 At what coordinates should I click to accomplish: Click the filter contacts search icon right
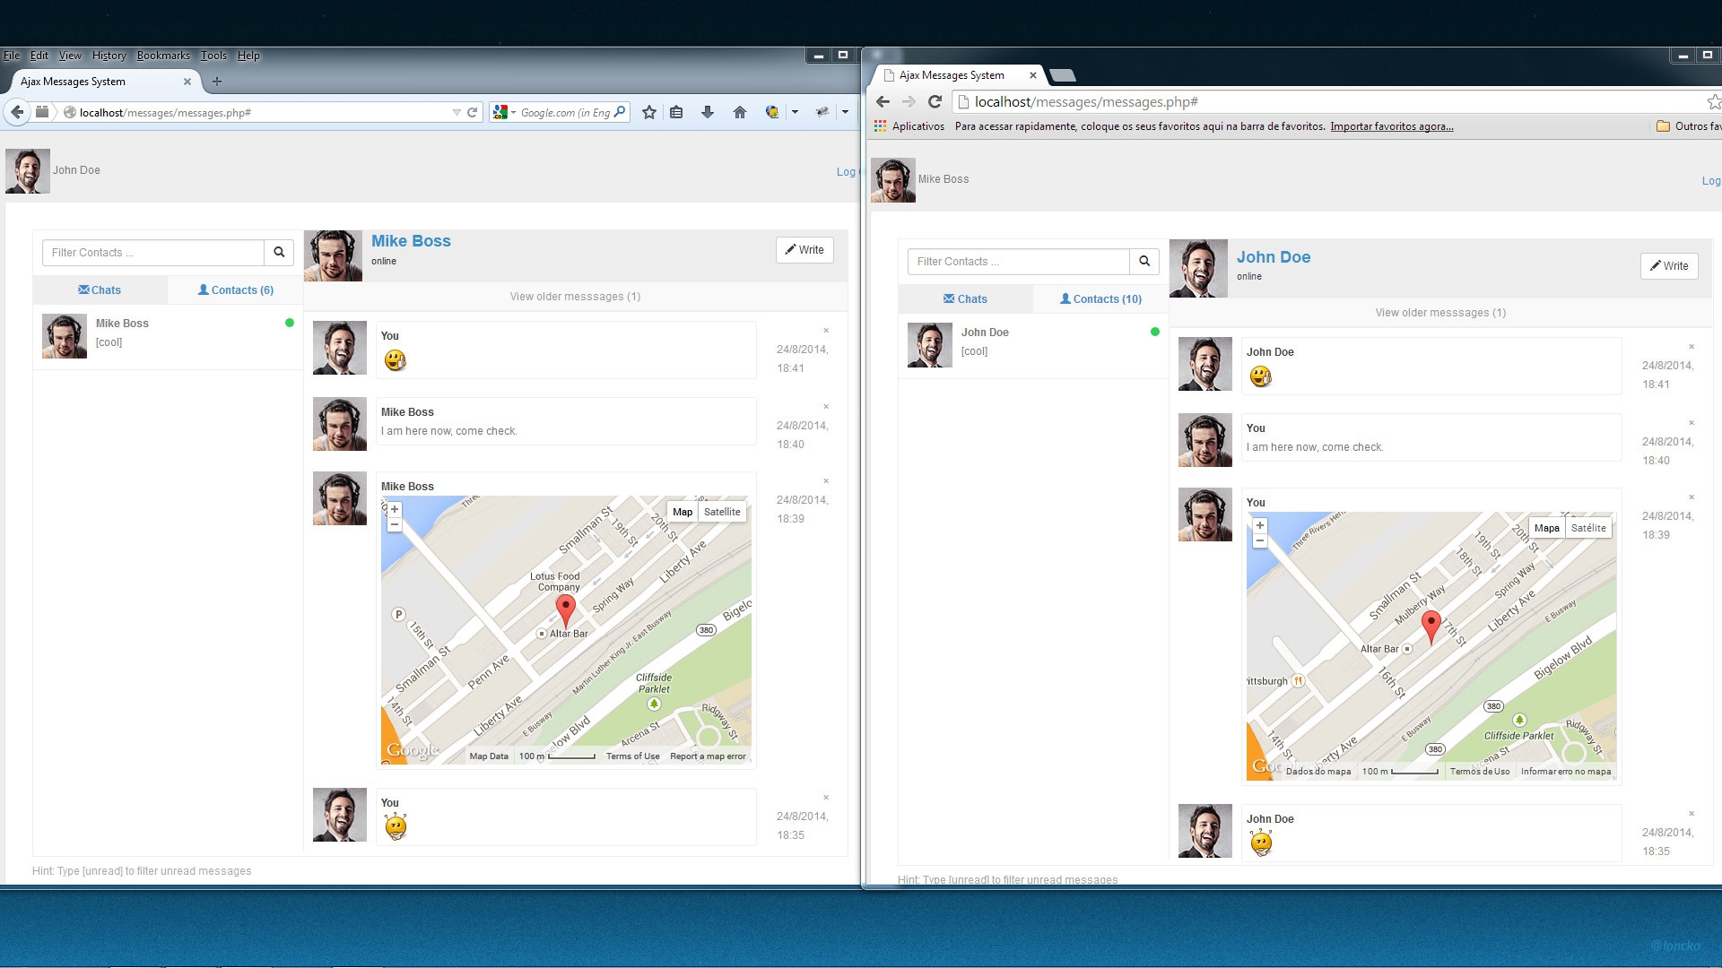(1144, 260)
